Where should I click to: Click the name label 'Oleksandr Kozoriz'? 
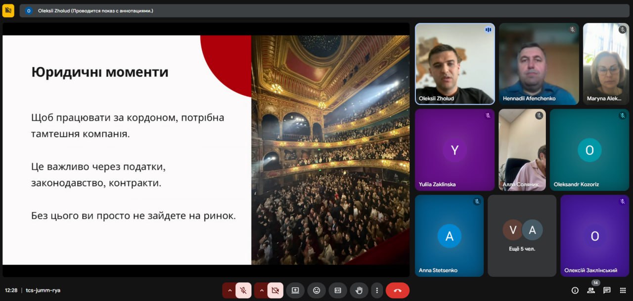pos(576,184)
